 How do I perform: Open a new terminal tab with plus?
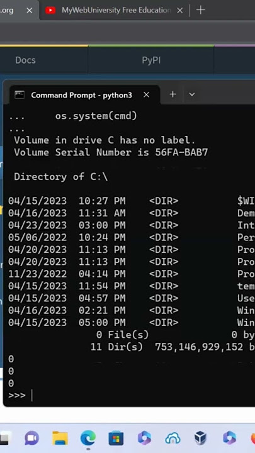pyautogui.click(x=173, y=94)
